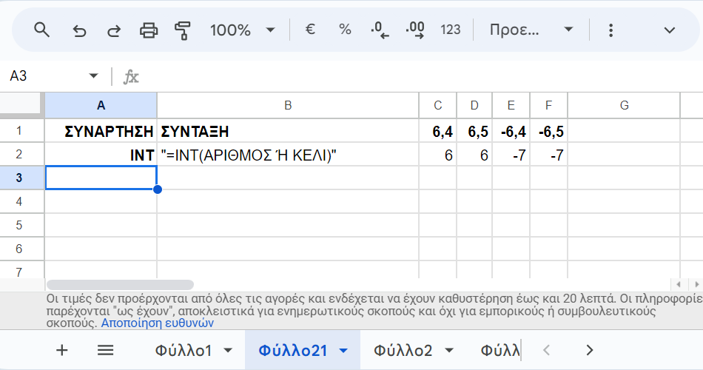This screenshot has height=370, width=703.
Task: Open the three-dot more options menu
Action: coord(610,30)
